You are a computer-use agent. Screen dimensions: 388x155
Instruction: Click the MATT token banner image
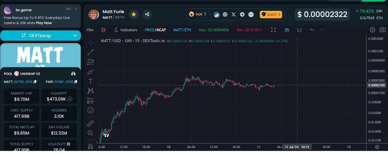[x=41, y=56]
